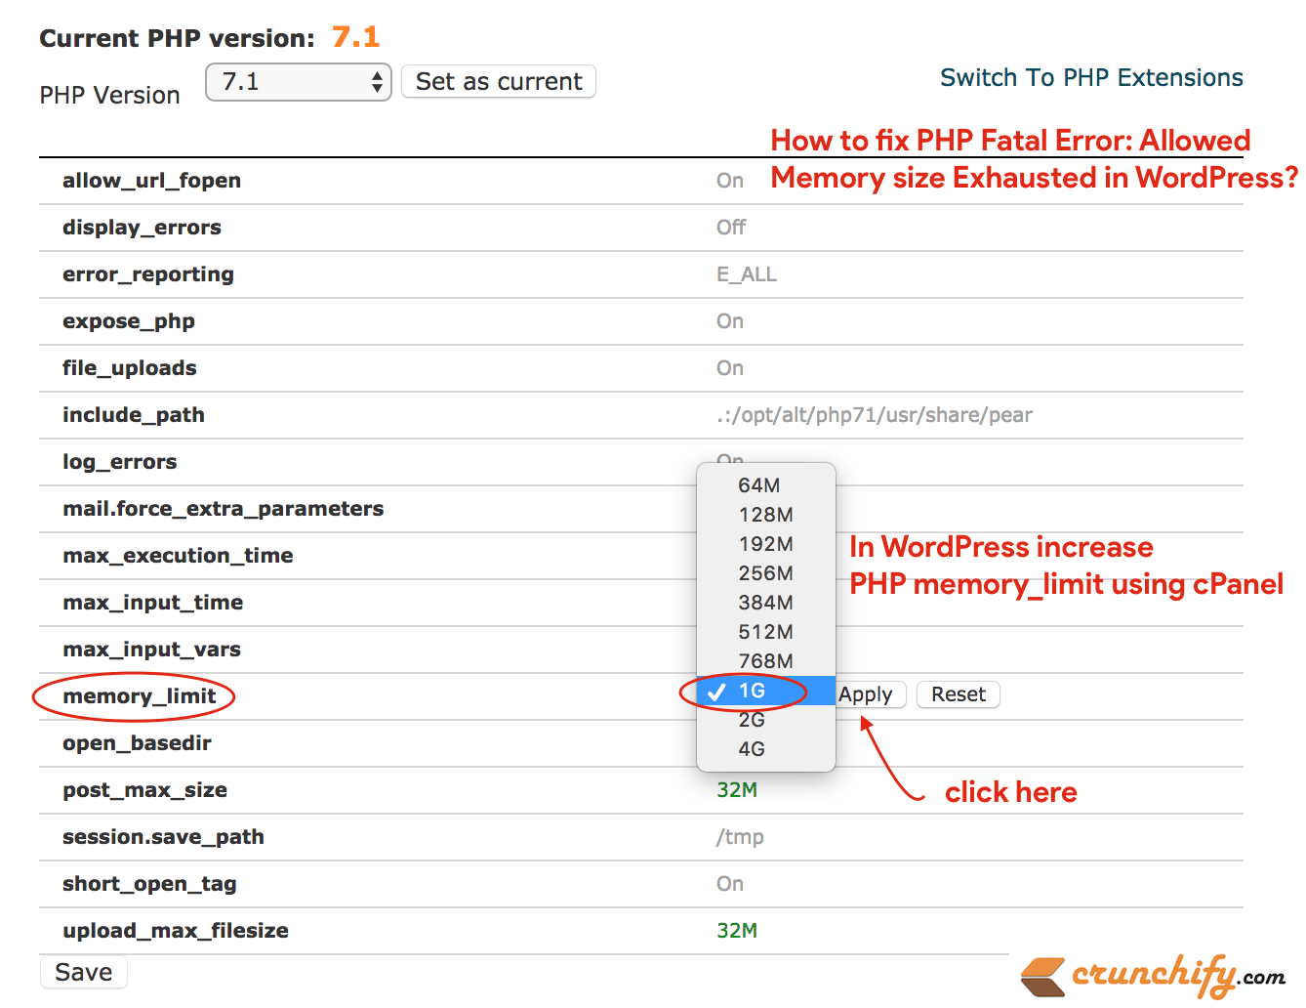1306x1008 pixels.
Task: Select the checked 1G option
Action: point(766,691)
